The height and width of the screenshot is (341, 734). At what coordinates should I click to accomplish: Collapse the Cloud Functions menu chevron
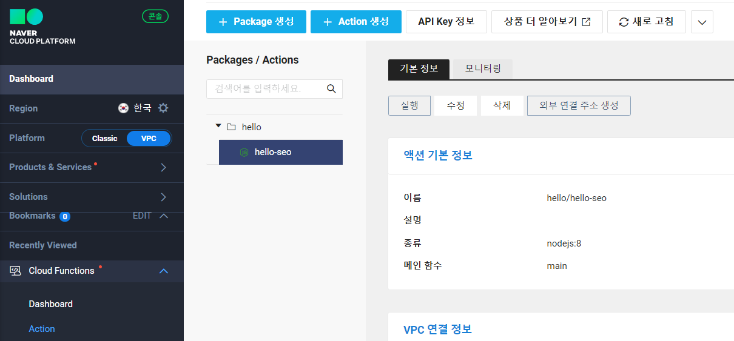163,271
